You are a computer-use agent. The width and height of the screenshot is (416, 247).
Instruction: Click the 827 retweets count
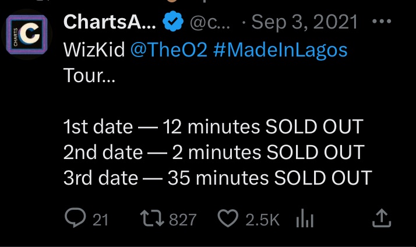(x=183, y=220)
